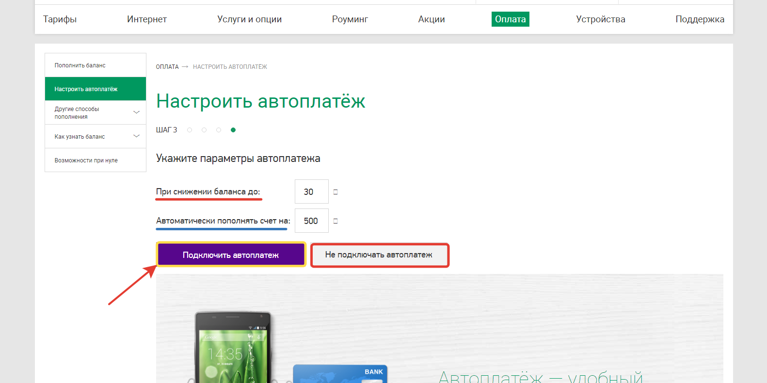Click the top-up amount field showing 500
The image size is (767, 383).
click(312, 221)
